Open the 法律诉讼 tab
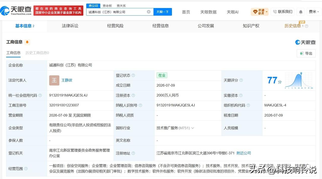 [70, 26]
